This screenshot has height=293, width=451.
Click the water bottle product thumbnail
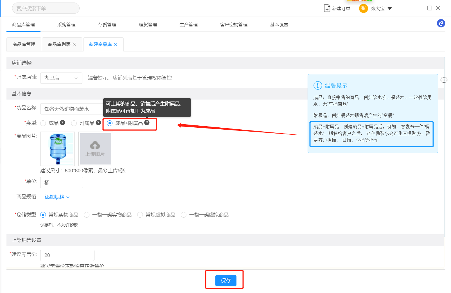point(58,148)
